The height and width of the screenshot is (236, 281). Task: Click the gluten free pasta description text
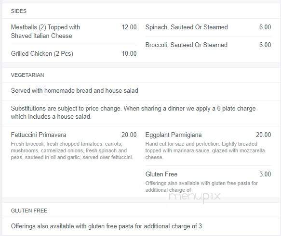coord(201,186)
